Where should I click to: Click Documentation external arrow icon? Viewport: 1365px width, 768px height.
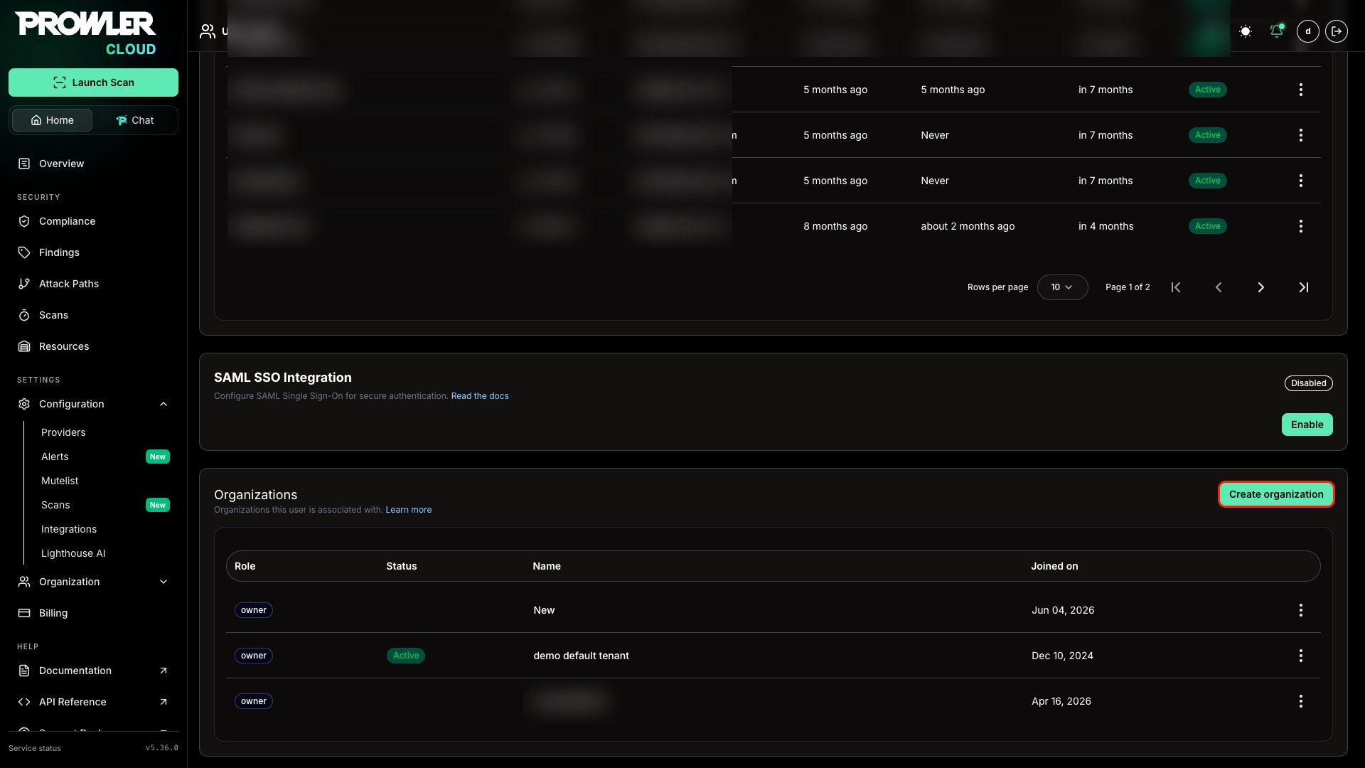164,671
